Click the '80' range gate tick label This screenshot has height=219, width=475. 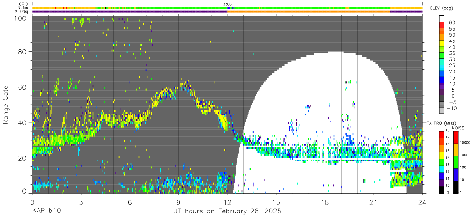click(x=22, y=52)
